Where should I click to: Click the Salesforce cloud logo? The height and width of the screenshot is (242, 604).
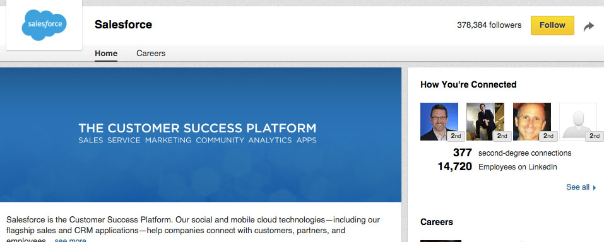pos(44,25)
